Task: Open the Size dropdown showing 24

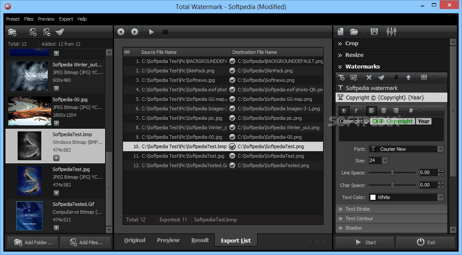Action: click(385, 161)
